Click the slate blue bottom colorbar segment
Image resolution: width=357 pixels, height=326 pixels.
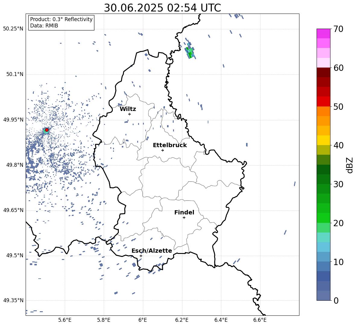point(323,296)
